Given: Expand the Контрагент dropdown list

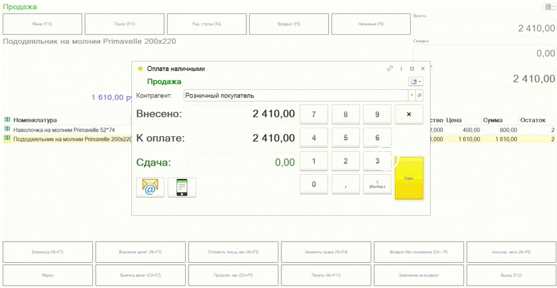Looking at the screenshot, I should (x=412, y=95).
